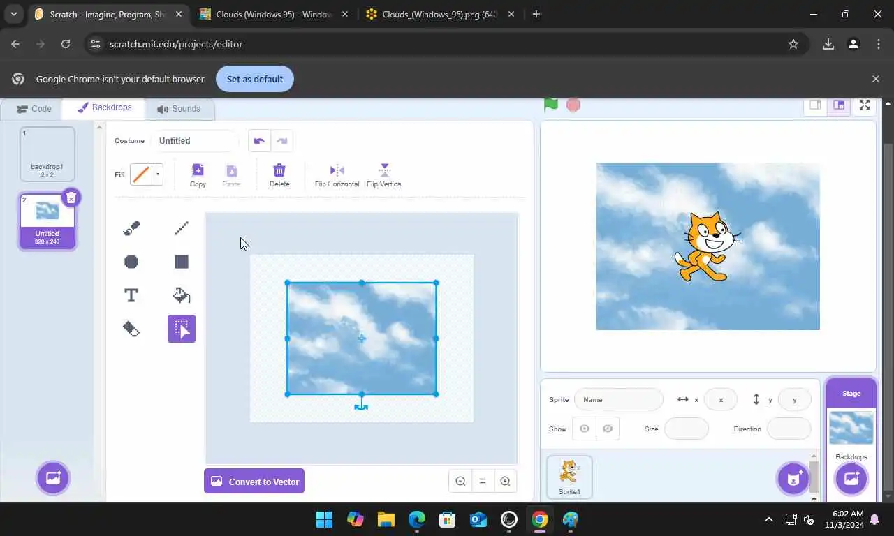Image resolution: width=894 pixels, height=536 pixels.
Task: Click Set as default button
Action: [x=255, y=79]
